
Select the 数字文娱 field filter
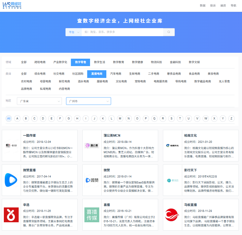pyautogui.click(x=194, y=62)
